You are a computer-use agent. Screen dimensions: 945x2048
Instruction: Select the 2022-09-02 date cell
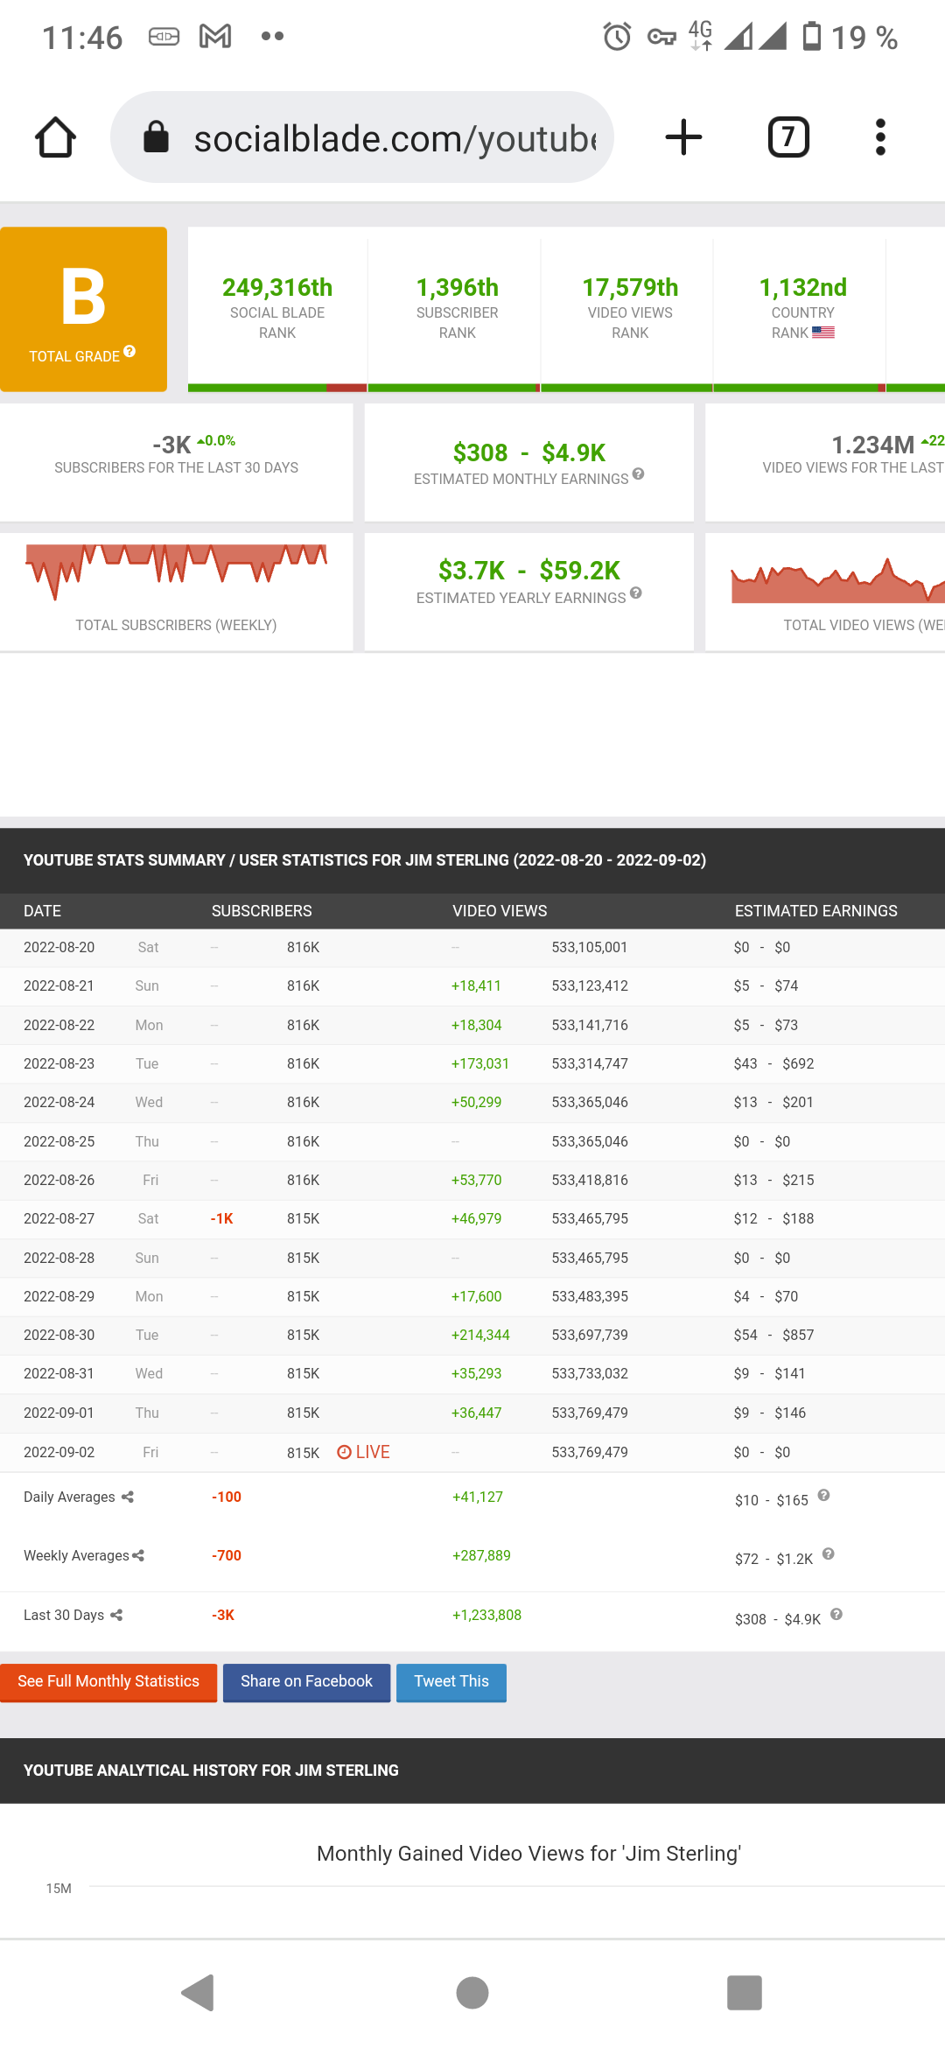(x=59, y=1452)
